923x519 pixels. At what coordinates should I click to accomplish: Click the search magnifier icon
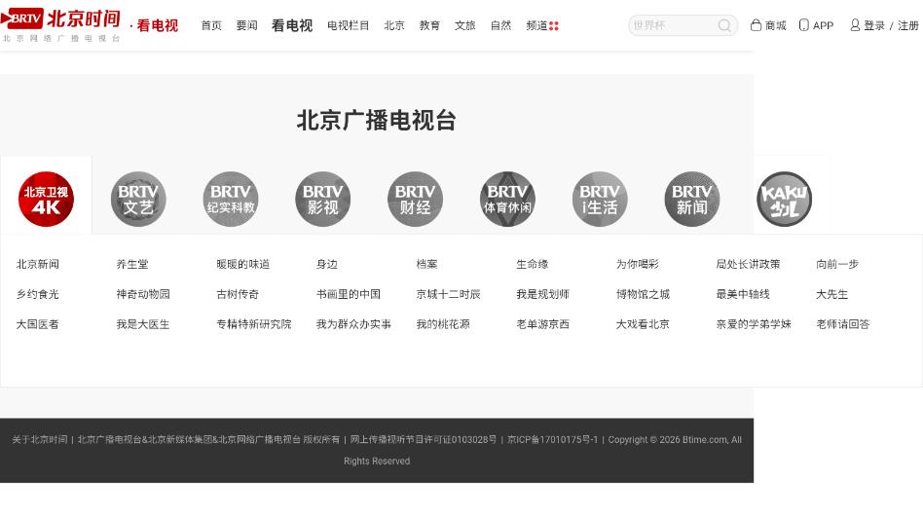[x=724, y=25]
